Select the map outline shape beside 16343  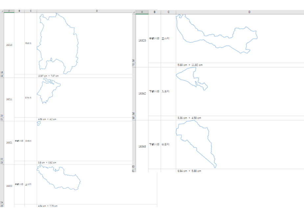point(196,144)
